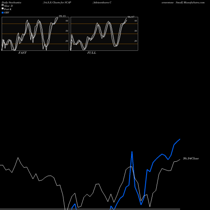This screenshot has height=210, width=210.
Task: Click the 50 level label in FULL chart
Action: [x=136, y=31]
